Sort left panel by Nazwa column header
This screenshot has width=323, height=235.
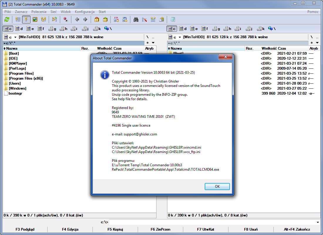click(41, 48)
